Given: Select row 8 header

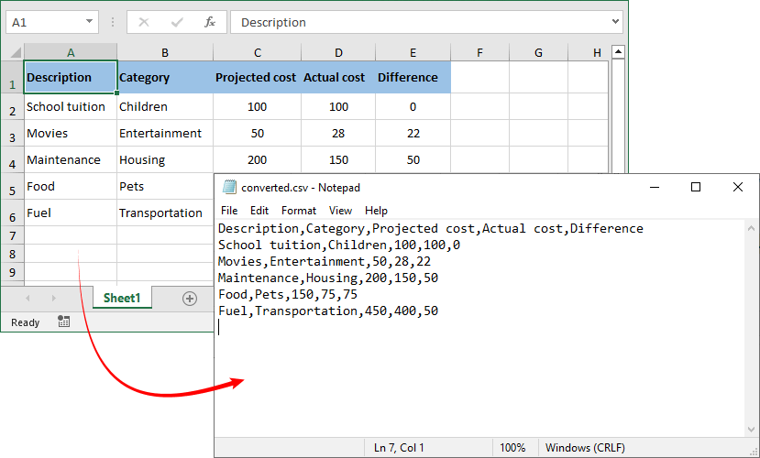Looking at the screenshot, I should point(12,254).
